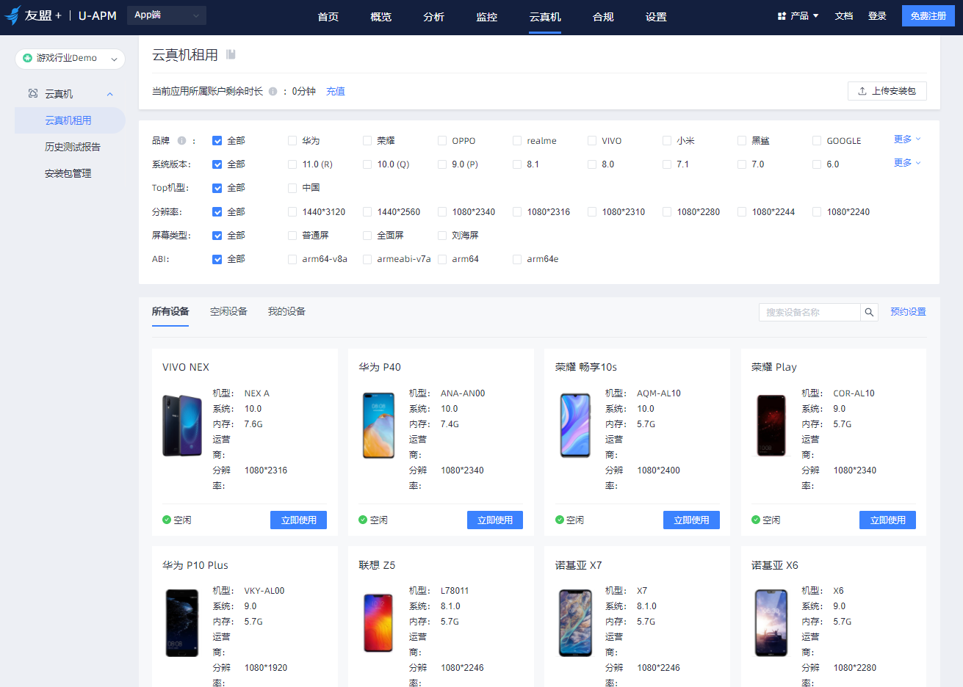This screenshot has width=963, height=687.
Task: Switch to the 我的设备 tab
Action: pos(286,311)
